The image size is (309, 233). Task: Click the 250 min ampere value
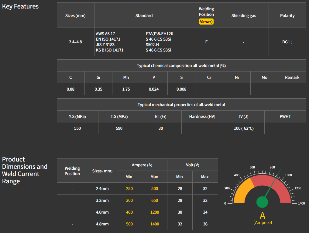[129, 188]
